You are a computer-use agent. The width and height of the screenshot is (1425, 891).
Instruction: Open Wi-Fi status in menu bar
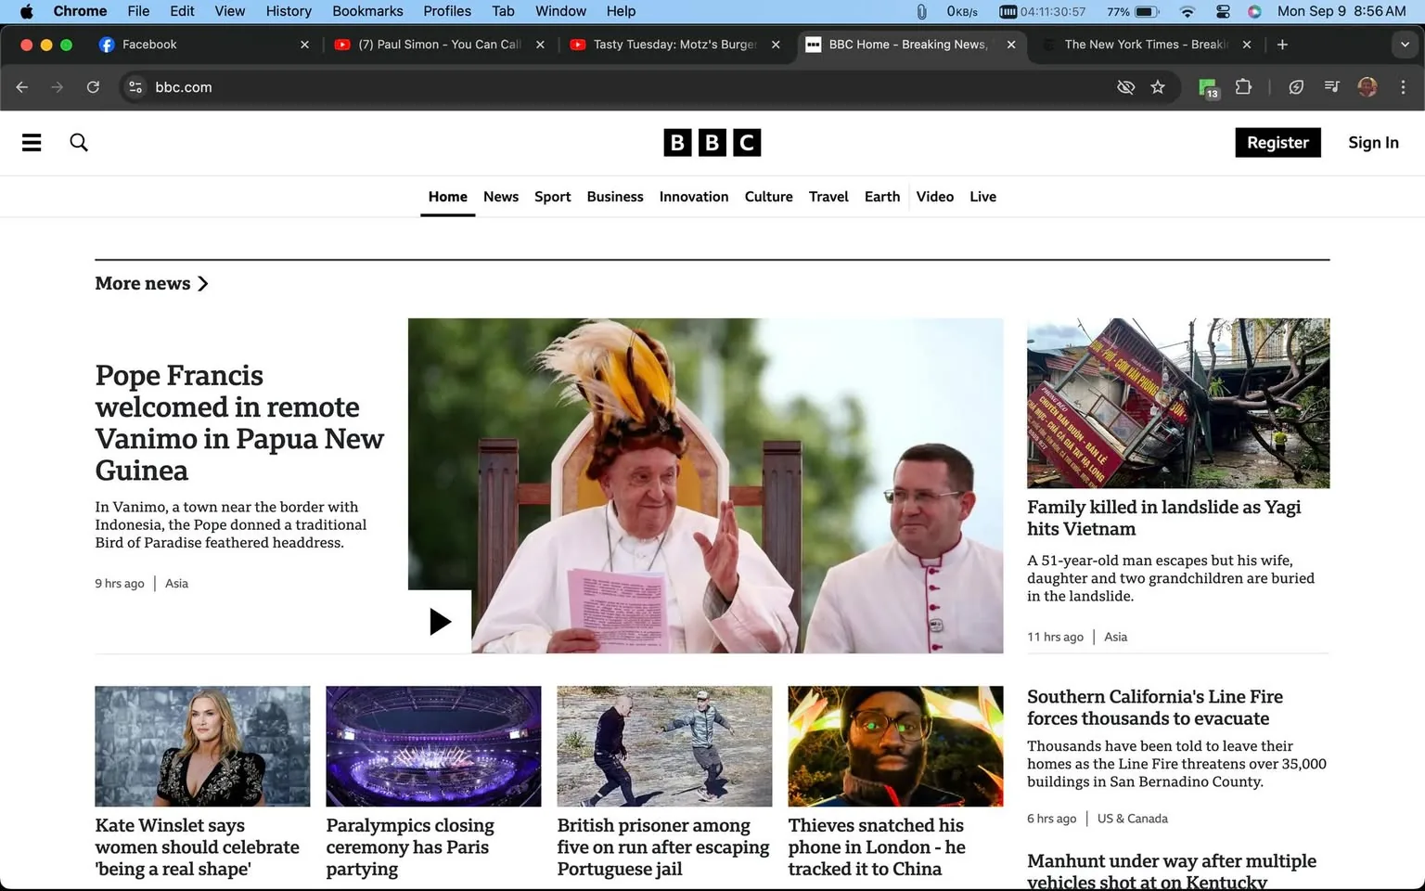click(1187, 11)
